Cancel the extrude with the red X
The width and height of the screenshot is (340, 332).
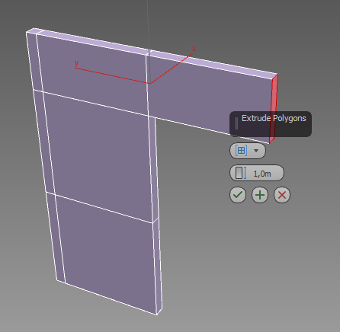[x=282, y=195]
